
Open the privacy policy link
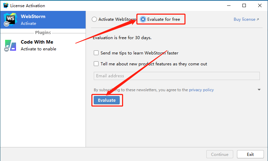click(201, 90)
